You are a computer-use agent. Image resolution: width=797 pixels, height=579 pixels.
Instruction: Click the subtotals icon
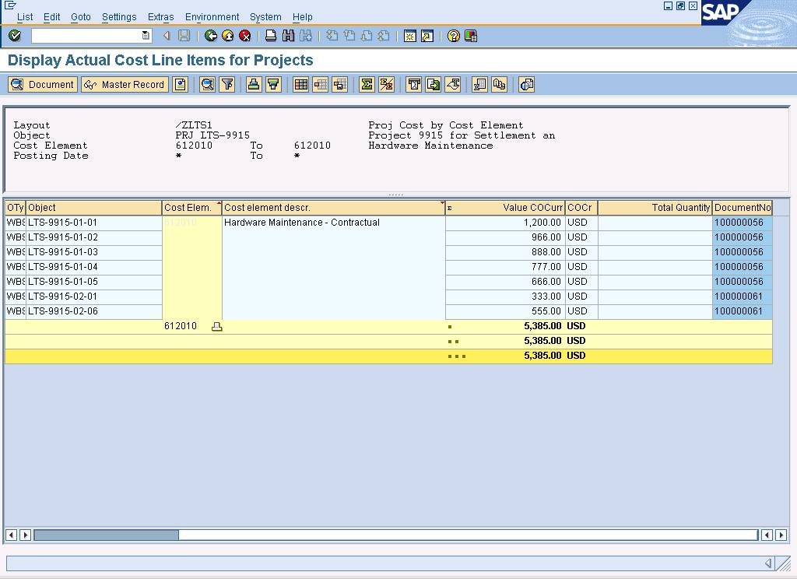pos(386,84)
